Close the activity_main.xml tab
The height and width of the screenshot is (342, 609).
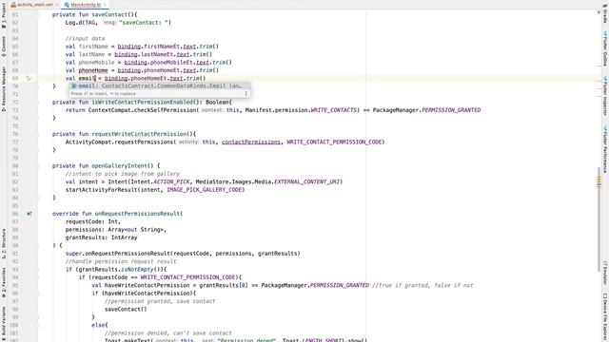coord(57,5)
